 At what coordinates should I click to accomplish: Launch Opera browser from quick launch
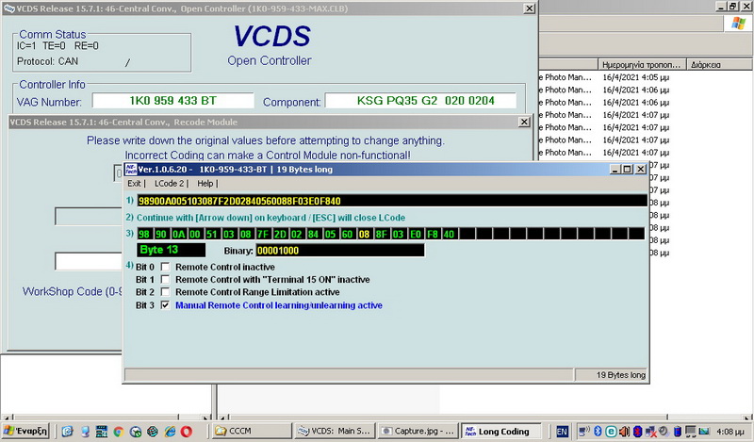(x=187, y=432)
